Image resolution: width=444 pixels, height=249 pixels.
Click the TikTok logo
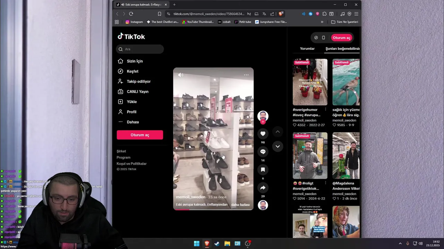pyautogui.click(x=131, y=36)
